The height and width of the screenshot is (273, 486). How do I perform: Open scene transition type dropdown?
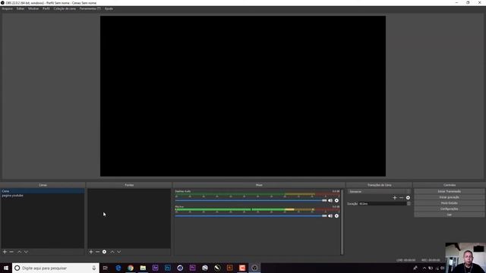(379, 192)
